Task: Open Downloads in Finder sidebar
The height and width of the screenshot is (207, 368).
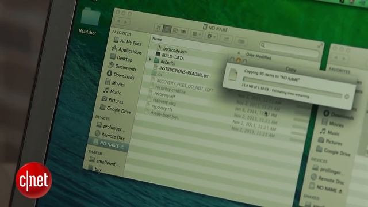Action: 120,75
